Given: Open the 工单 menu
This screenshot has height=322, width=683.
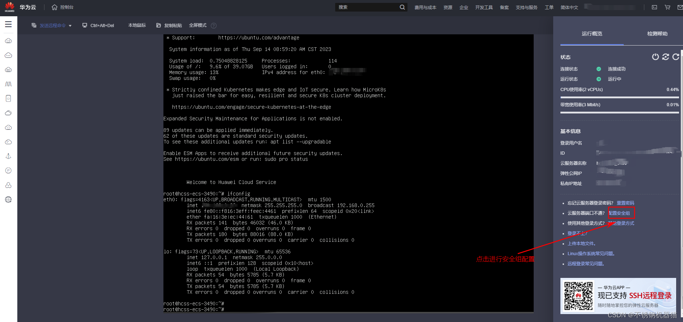Looking at the screenshot, I should [549, 8].
